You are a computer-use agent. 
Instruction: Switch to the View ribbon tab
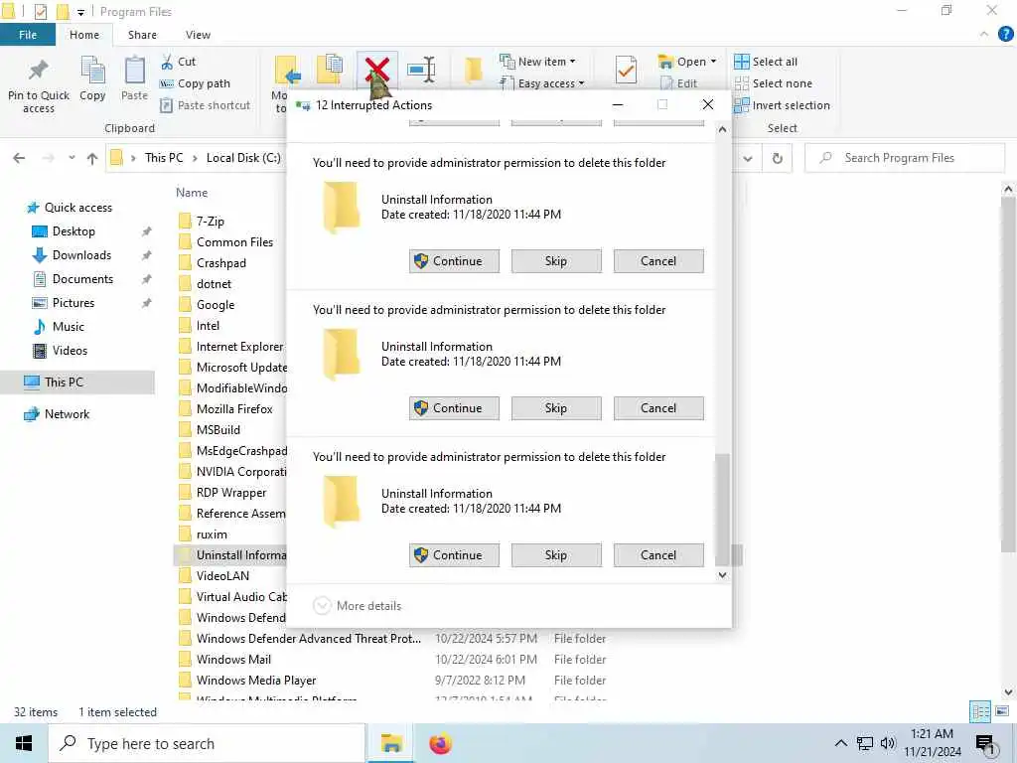(x=198, y=35)
